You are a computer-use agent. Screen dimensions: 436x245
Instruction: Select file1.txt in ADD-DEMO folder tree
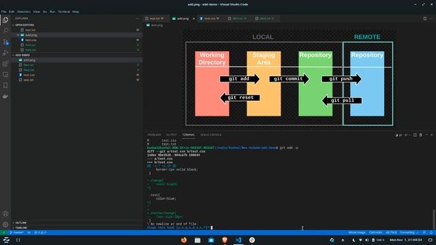pos(77,65)
